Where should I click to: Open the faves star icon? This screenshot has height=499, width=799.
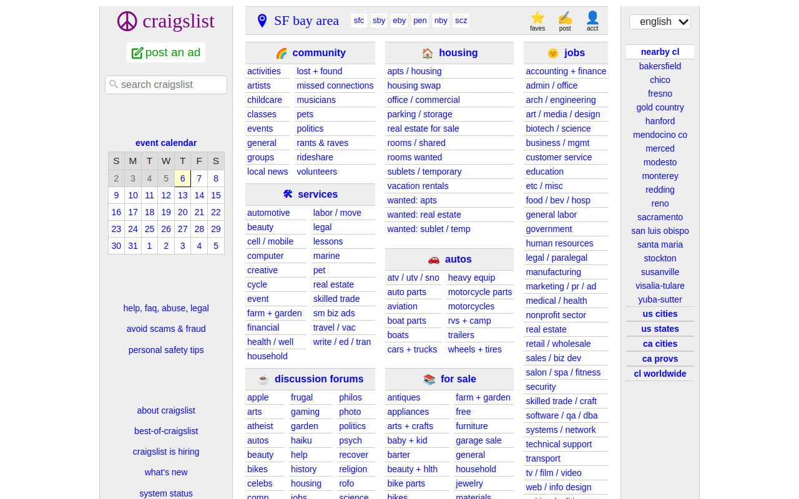tap(537, 17)
